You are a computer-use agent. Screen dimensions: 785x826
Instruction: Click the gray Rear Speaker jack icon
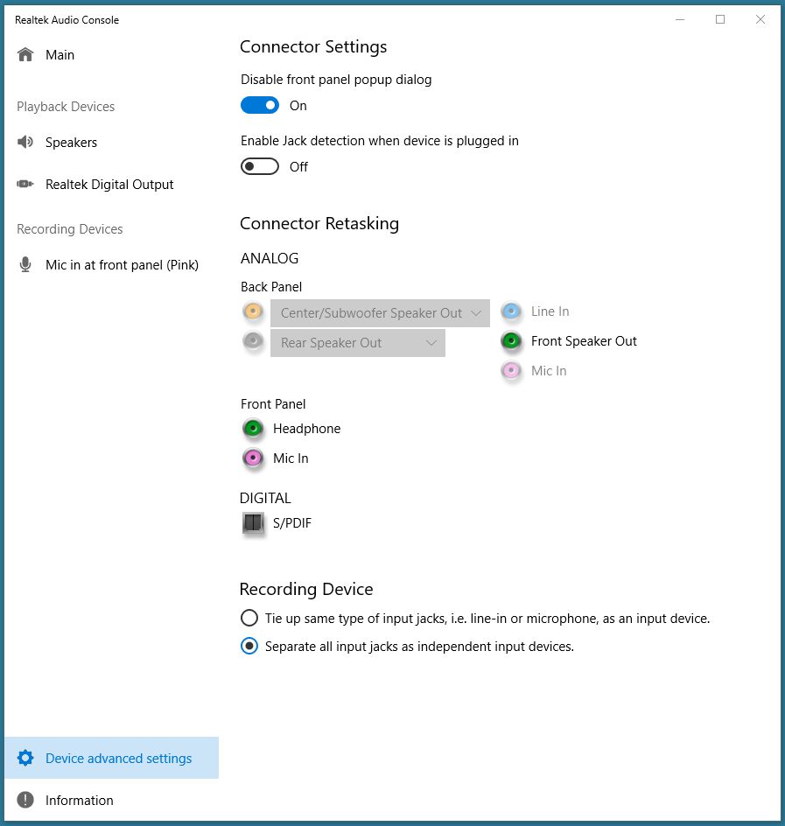254,341
